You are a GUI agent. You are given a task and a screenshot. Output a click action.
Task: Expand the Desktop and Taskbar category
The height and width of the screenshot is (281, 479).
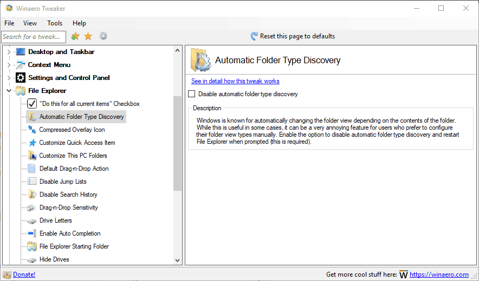tap(9, 52)
